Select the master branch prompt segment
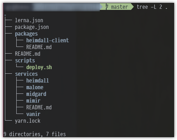Screen dimensions: 177x140 click(x=117, y=7)
